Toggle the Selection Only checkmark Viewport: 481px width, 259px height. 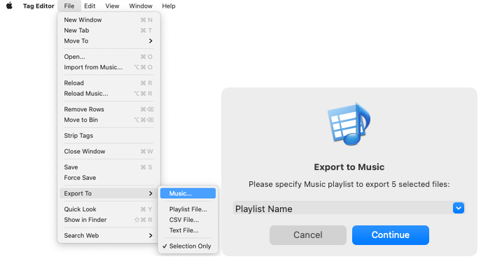tap(188, 246)
